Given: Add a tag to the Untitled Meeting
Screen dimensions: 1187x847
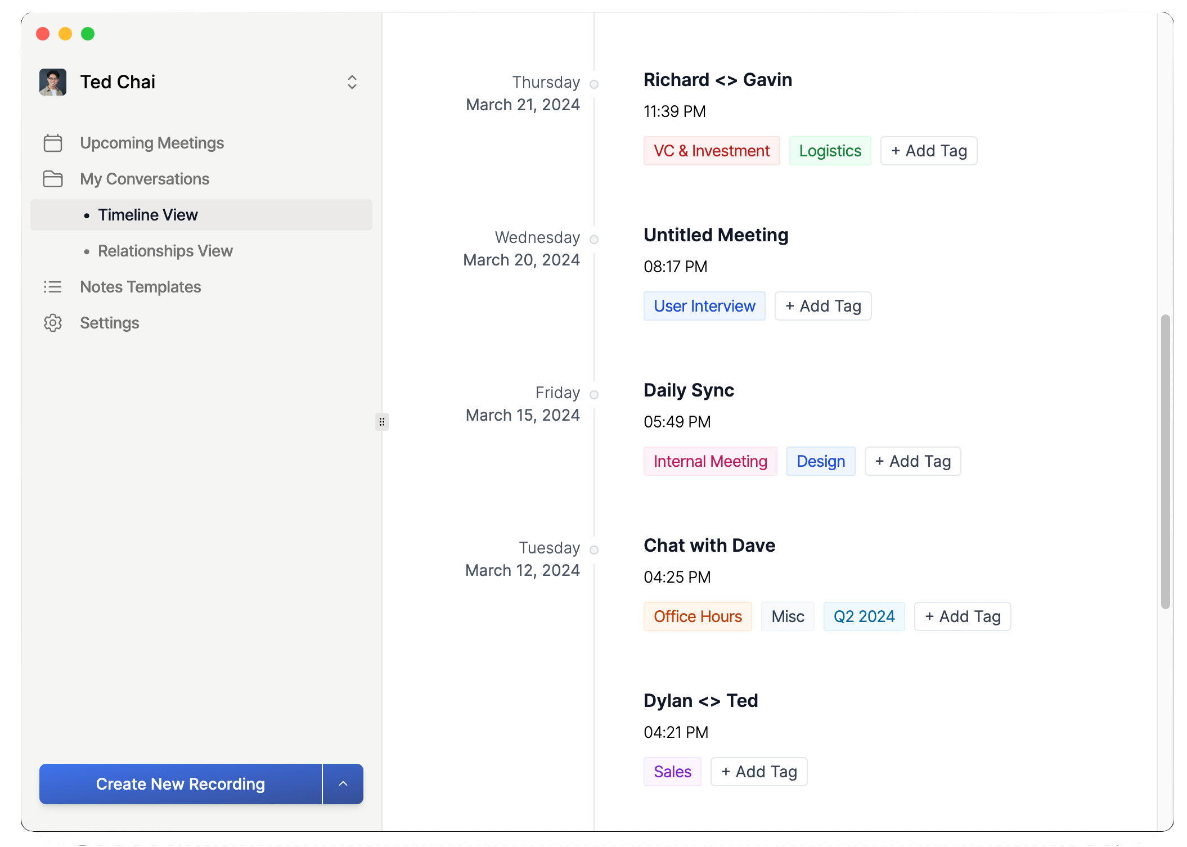Looking at the screenshot, I should point(822,306).
